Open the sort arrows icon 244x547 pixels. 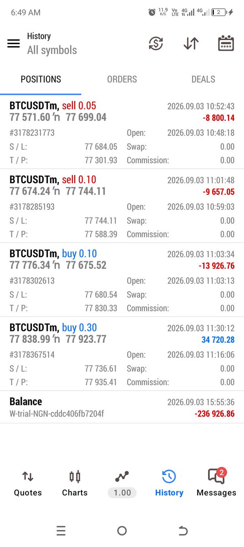191,43
